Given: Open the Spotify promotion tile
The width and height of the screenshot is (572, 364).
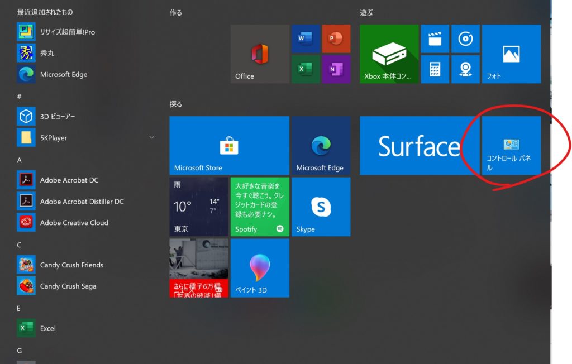Looking at the screenshot, I should pyautogui.click(x=260, y=207).
